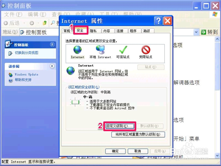Click the 帮助和支持 help icon
The image size is (221, 166).
point(10,81)
